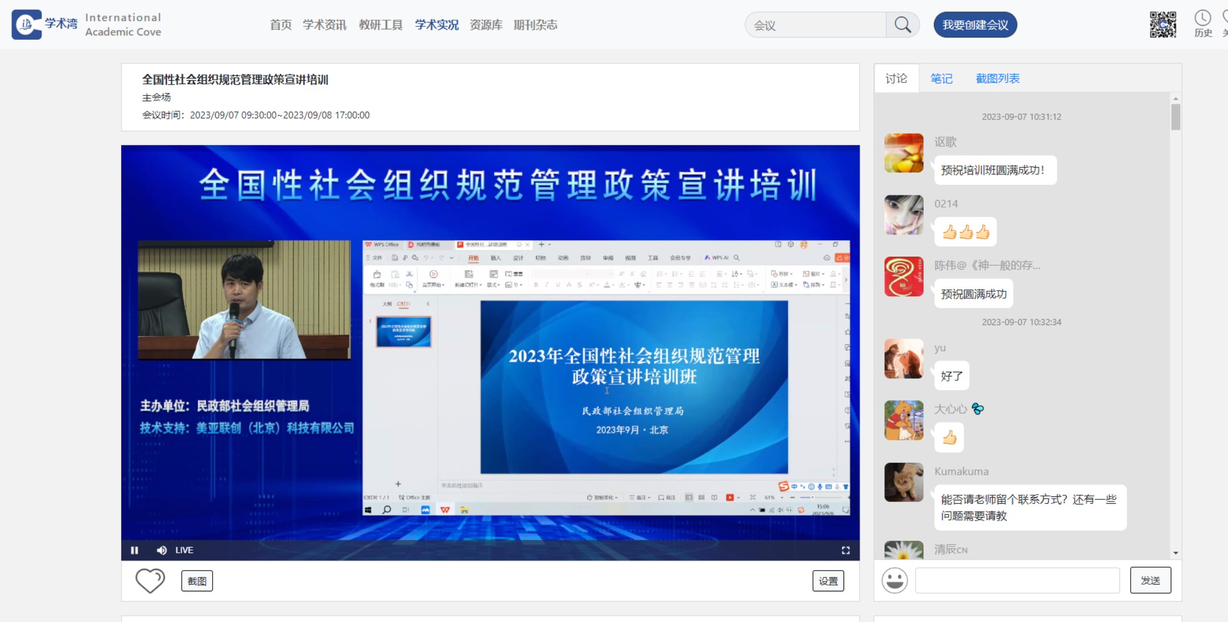Screen dimensions: 1228x622
Task: Click 讴歌 user avatar in chat
Action: (903, 153)
